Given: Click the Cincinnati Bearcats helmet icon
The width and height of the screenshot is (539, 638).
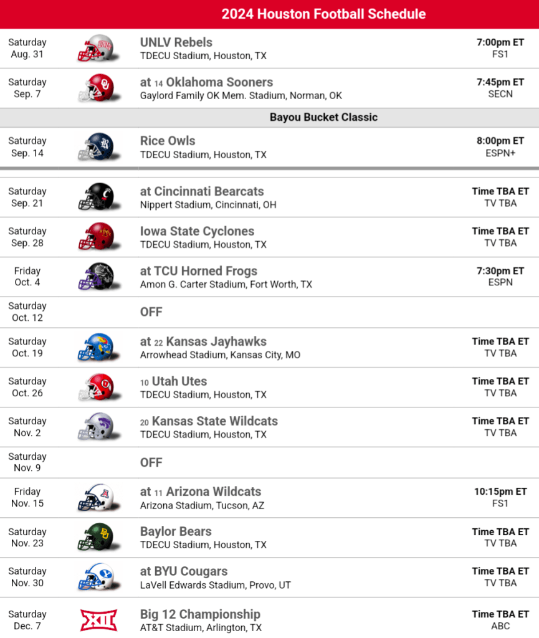Looking at the screenshot, I should [x=95, y=198].
